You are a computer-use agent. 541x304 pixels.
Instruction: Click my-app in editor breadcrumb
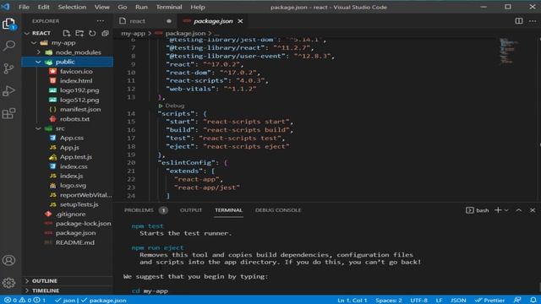click(133, 34)
